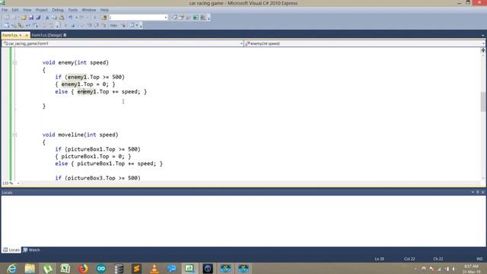Image resolution: width=487 pixels, height=274 pixels.
Task: Collapse the moveline method outline toggle
Action: click(x=14, y=135)
